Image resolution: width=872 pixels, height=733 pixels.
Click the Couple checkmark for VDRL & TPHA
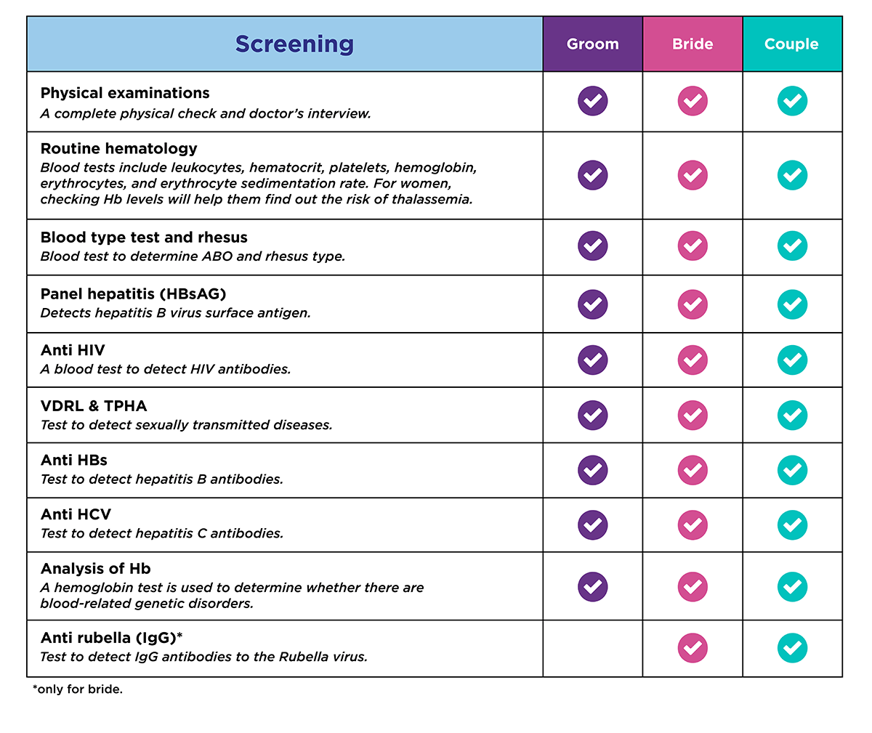tap(792, 415)
